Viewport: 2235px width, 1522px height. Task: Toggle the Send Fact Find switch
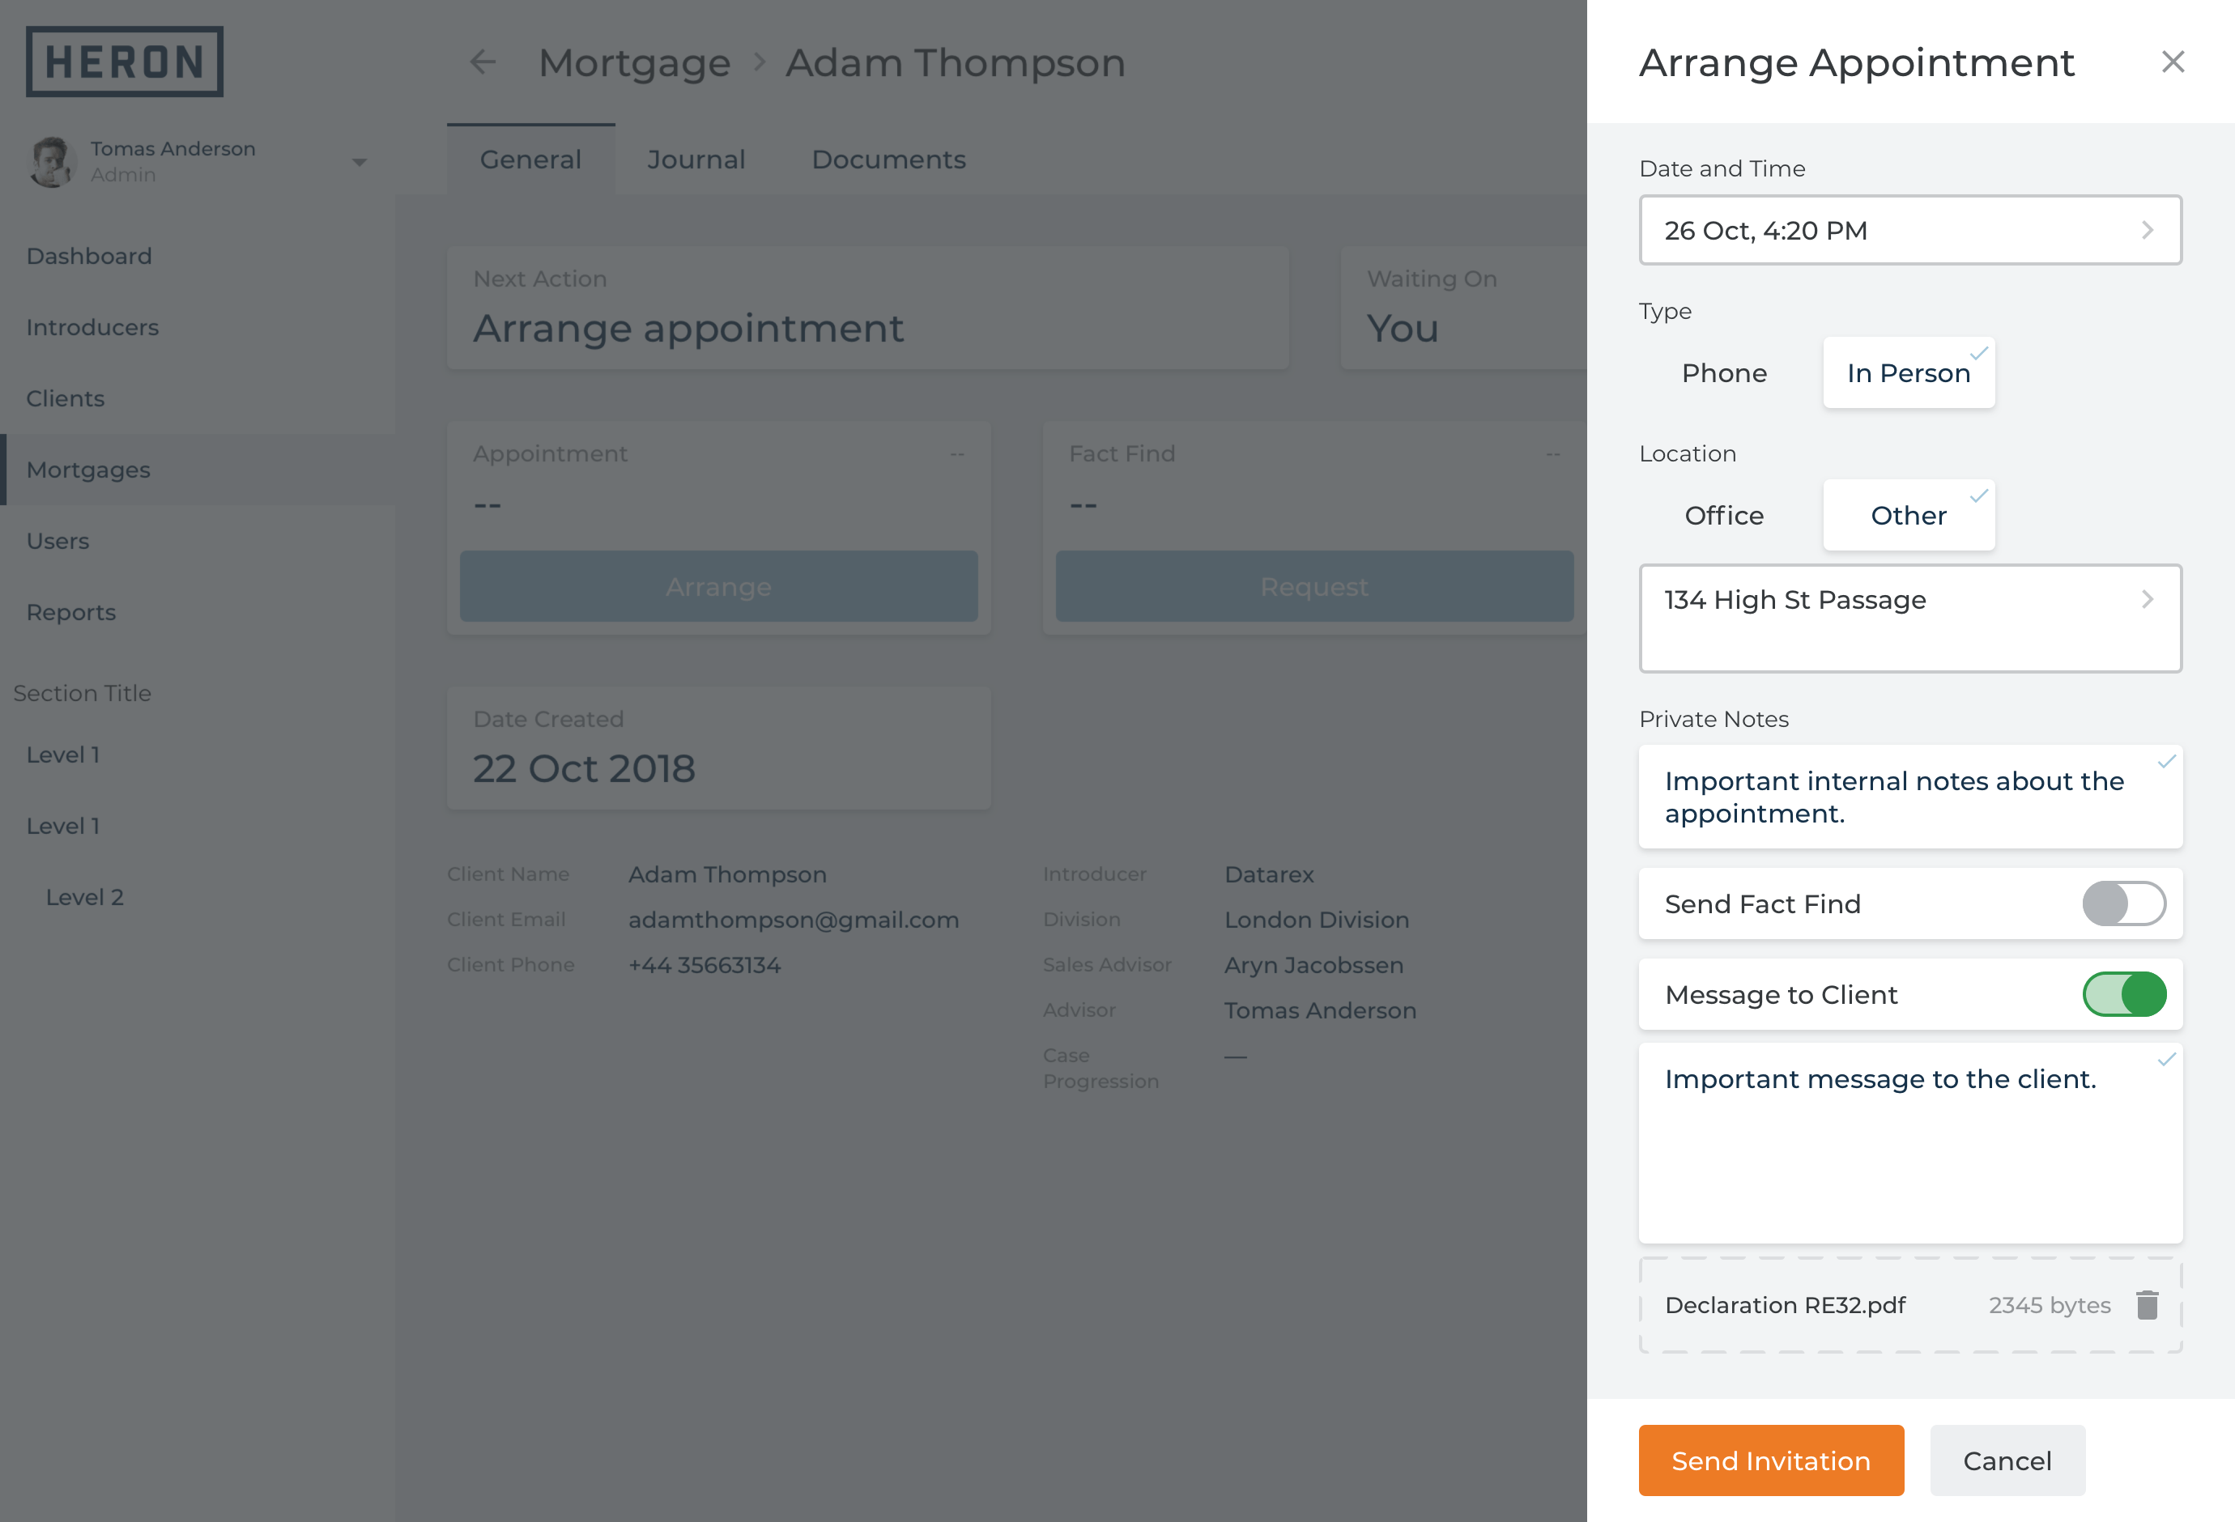tap(2123, 903)
